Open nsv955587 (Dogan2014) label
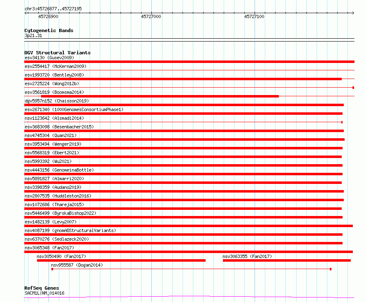This screenshot has width=366, height=302. click(x=77, y=265)
